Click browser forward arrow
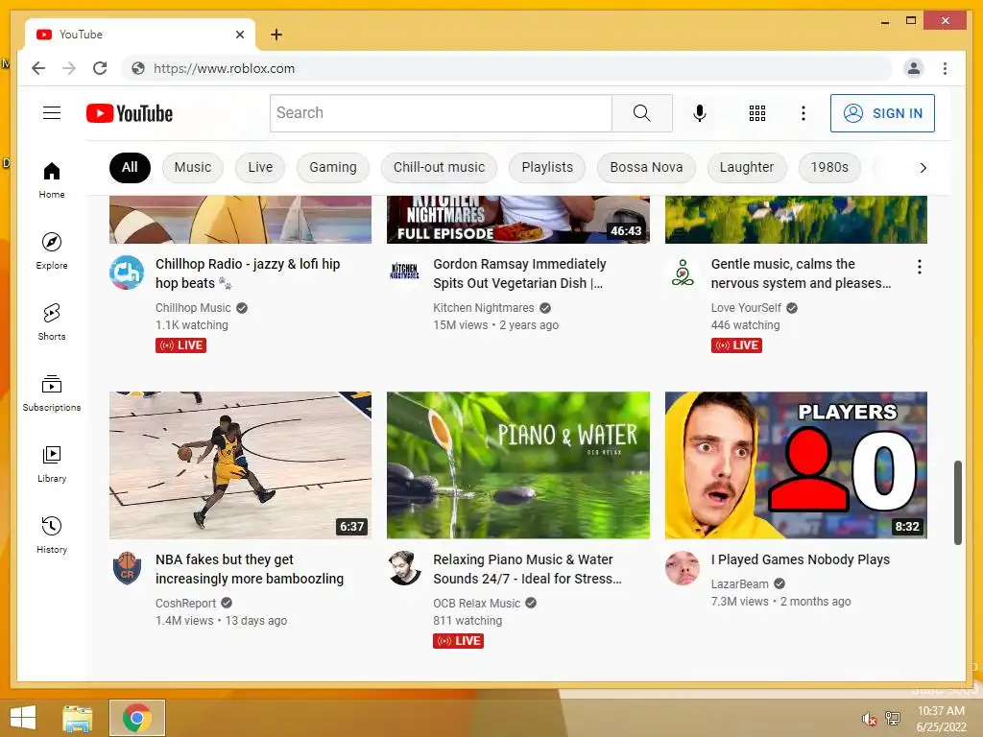Viewport: 983px width, 737px height. coord(69,68)
